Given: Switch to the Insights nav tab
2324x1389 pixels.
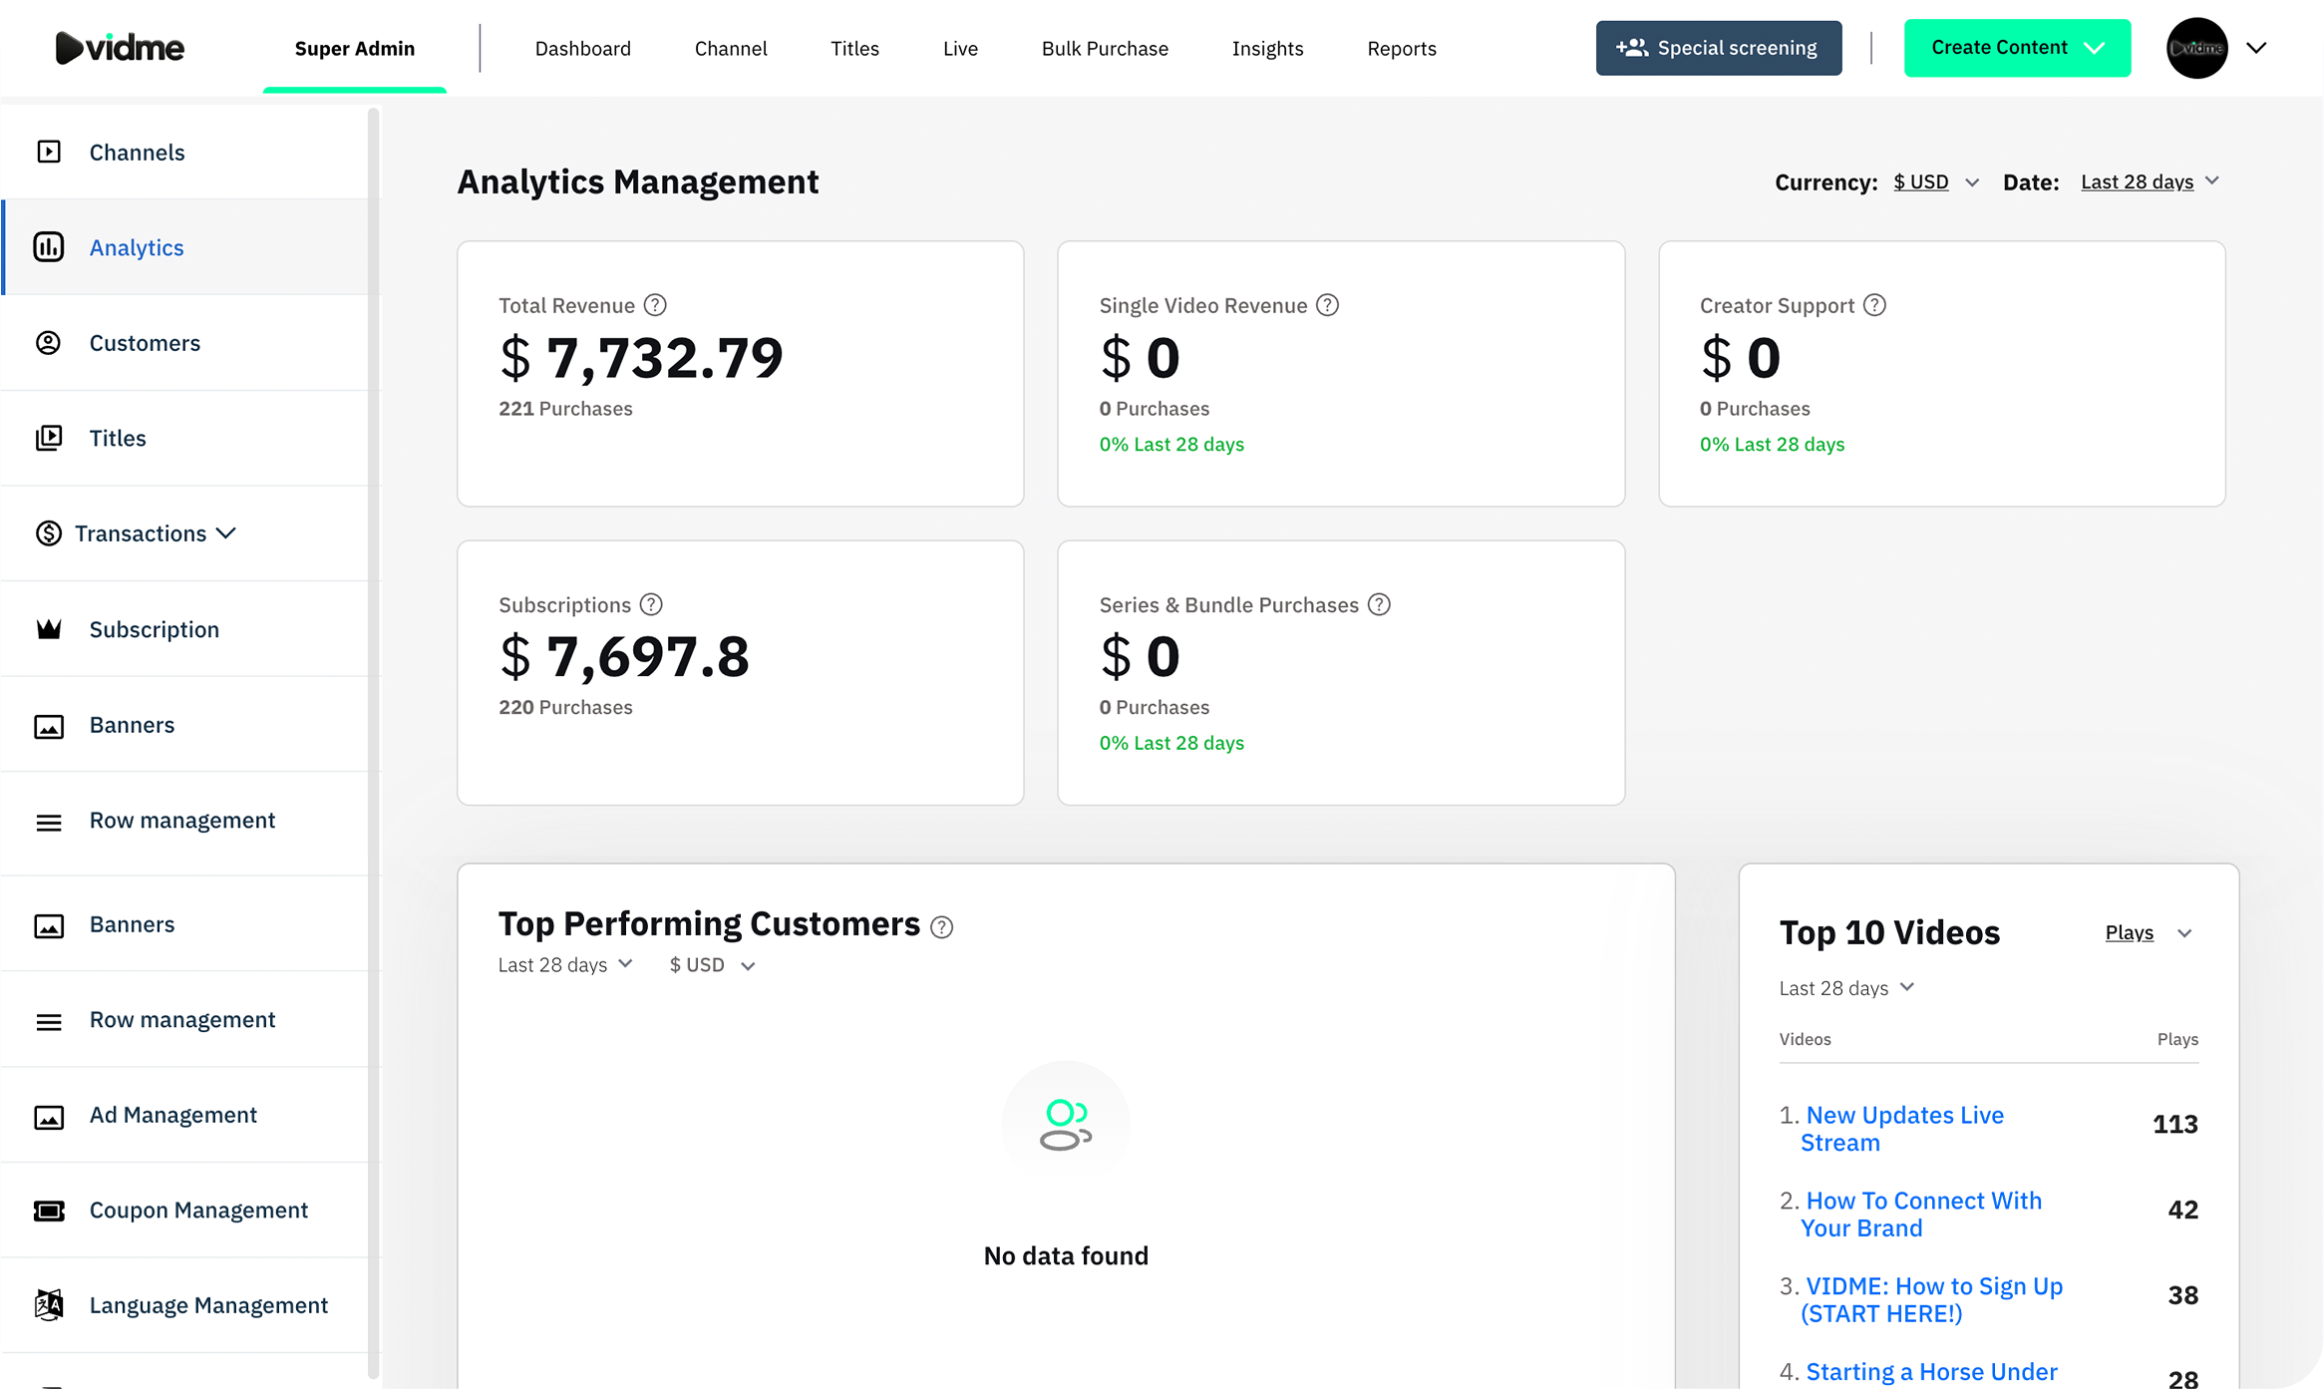Looking at the screenshot, I should point(1267,49).
